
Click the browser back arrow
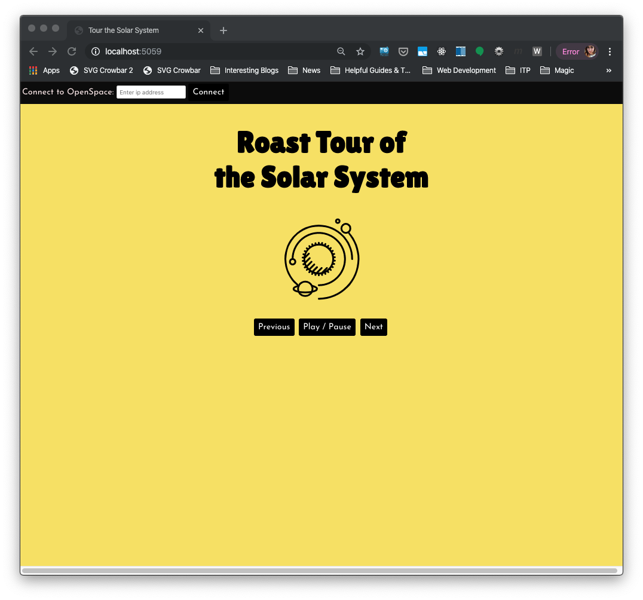click(x=33, y=51)
